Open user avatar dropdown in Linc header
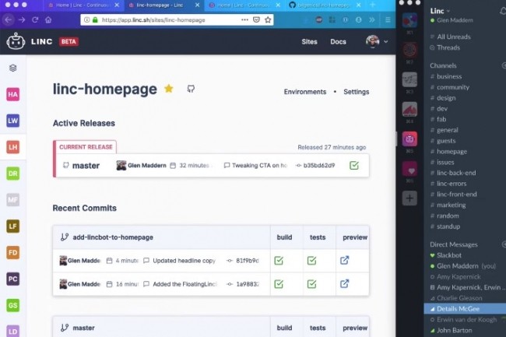Image resolution: width=506 pixels, height=337 pixels. 377,41
